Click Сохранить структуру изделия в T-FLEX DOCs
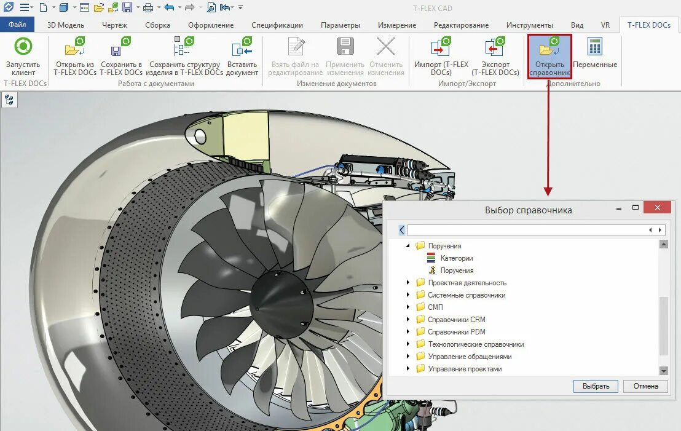This screenshot has height=431, width=681. 184,57
